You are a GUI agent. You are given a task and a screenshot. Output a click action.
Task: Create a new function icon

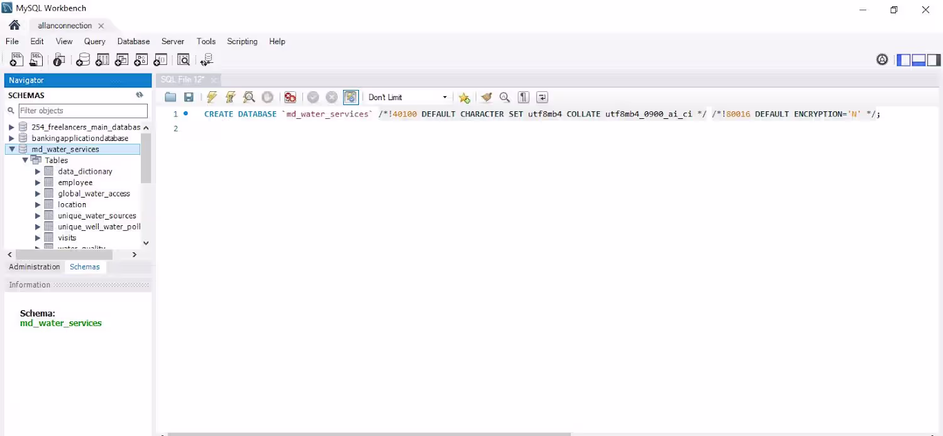point(161,60)
